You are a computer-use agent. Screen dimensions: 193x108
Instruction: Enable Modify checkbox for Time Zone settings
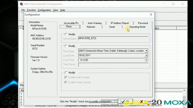click(x=66, y=46)
